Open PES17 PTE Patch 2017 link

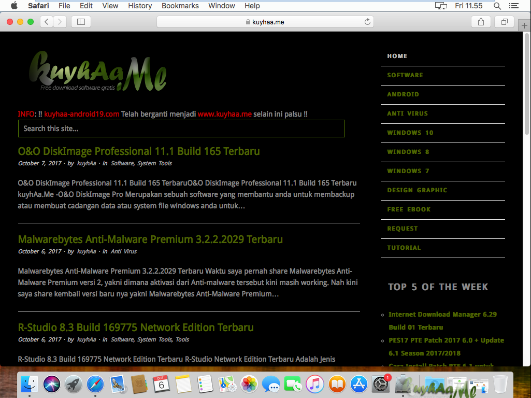[x=447, y=347]
